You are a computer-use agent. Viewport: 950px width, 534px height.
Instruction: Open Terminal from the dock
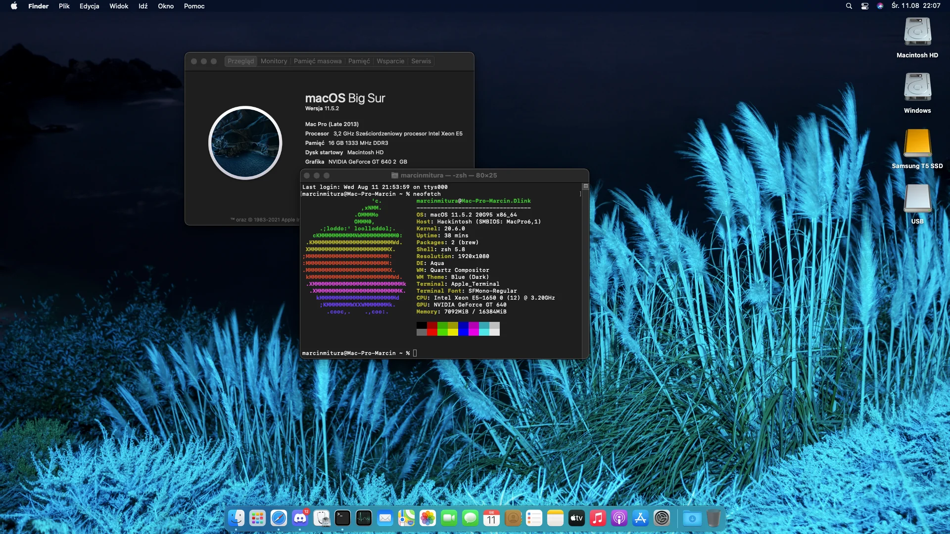(342, 518)
